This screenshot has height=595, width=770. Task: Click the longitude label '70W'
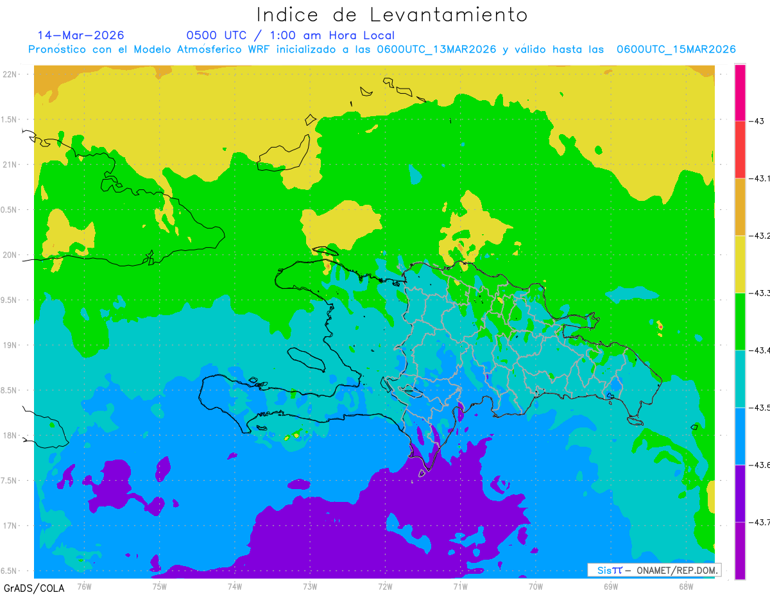click(x=535, y=586)
